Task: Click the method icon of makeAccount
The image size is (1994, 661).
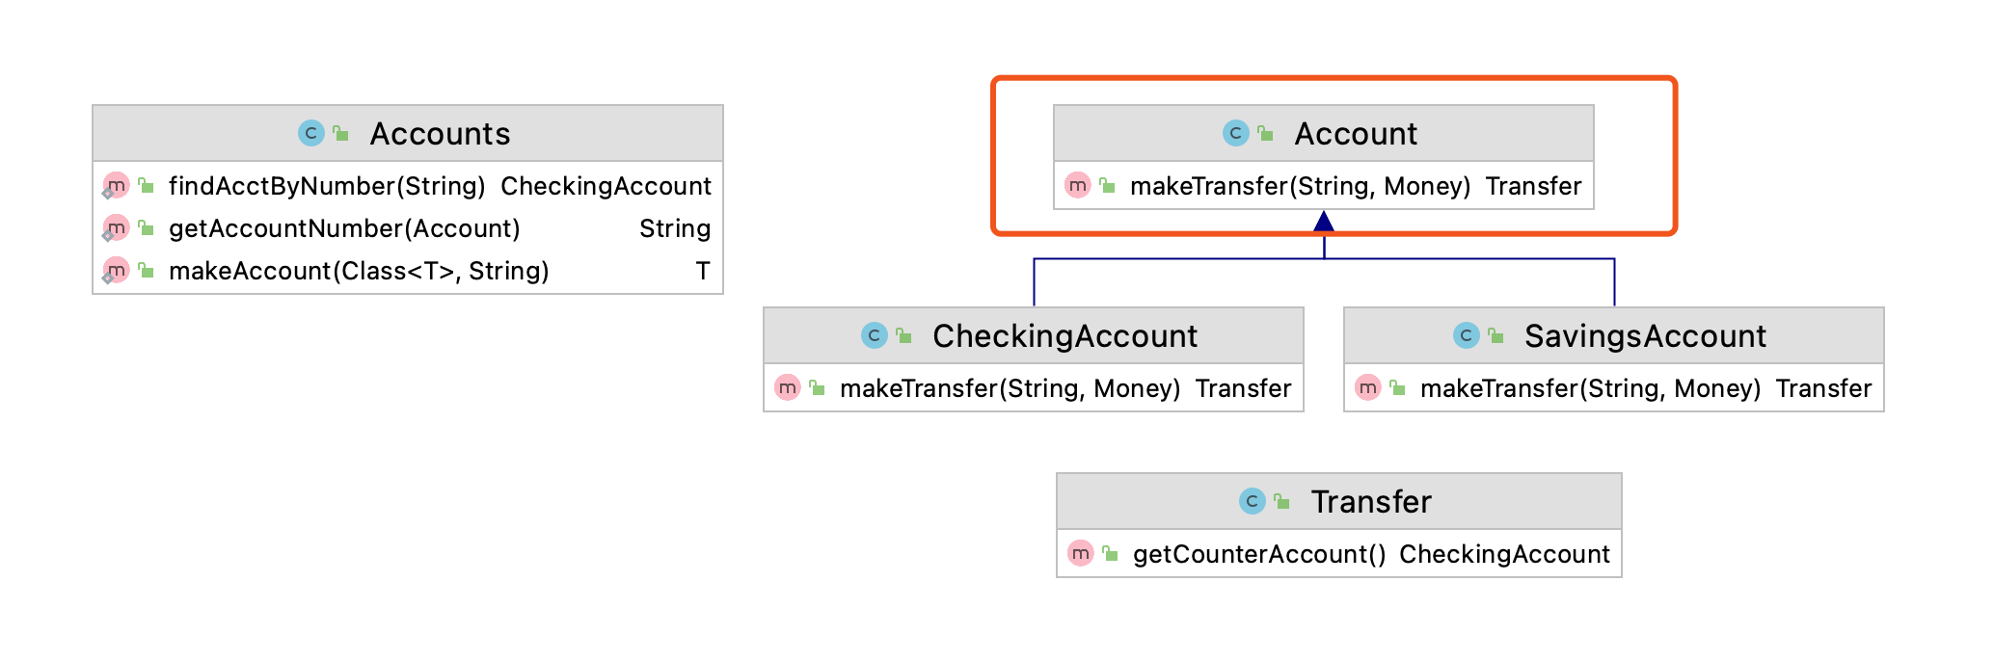Action: (116, 270)
